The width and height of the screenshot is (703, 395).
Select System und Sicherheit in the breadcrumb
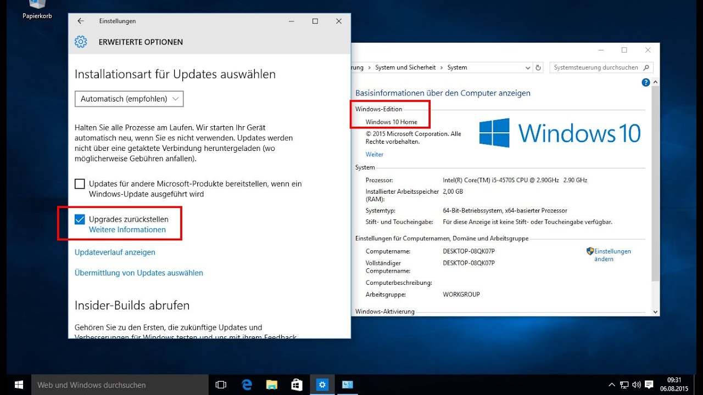click(405, 67)
